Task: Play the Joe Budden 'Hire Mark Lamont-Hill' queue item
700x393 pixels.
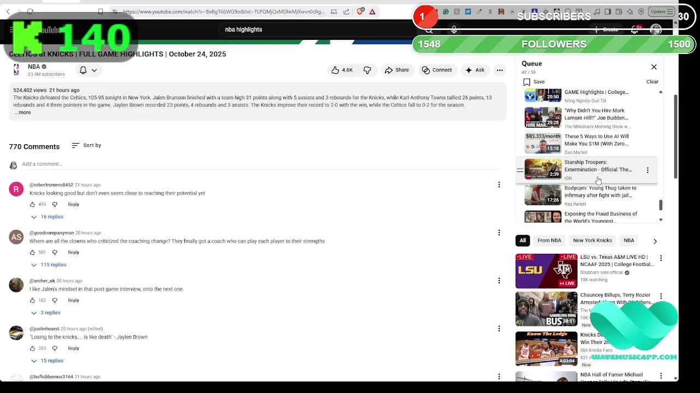Action: click(587, 118)
